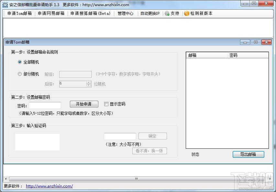Minimize the main application window
This screenshot has width=276, height=192.
[x=245, y=4]
